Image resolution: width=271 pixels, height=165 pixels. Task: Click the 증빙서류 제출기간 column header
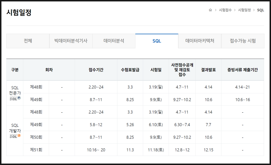(243, 70)
